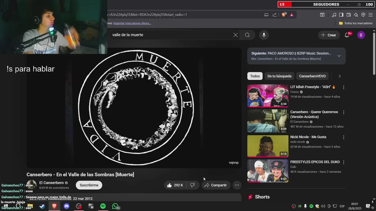Click the 'Coscu' channel name
Viewport: 376px width, 211px height.
294,92
